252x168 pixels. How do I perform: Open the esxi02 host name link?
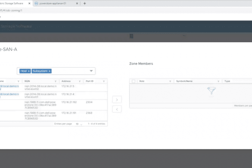click(9, 87)
